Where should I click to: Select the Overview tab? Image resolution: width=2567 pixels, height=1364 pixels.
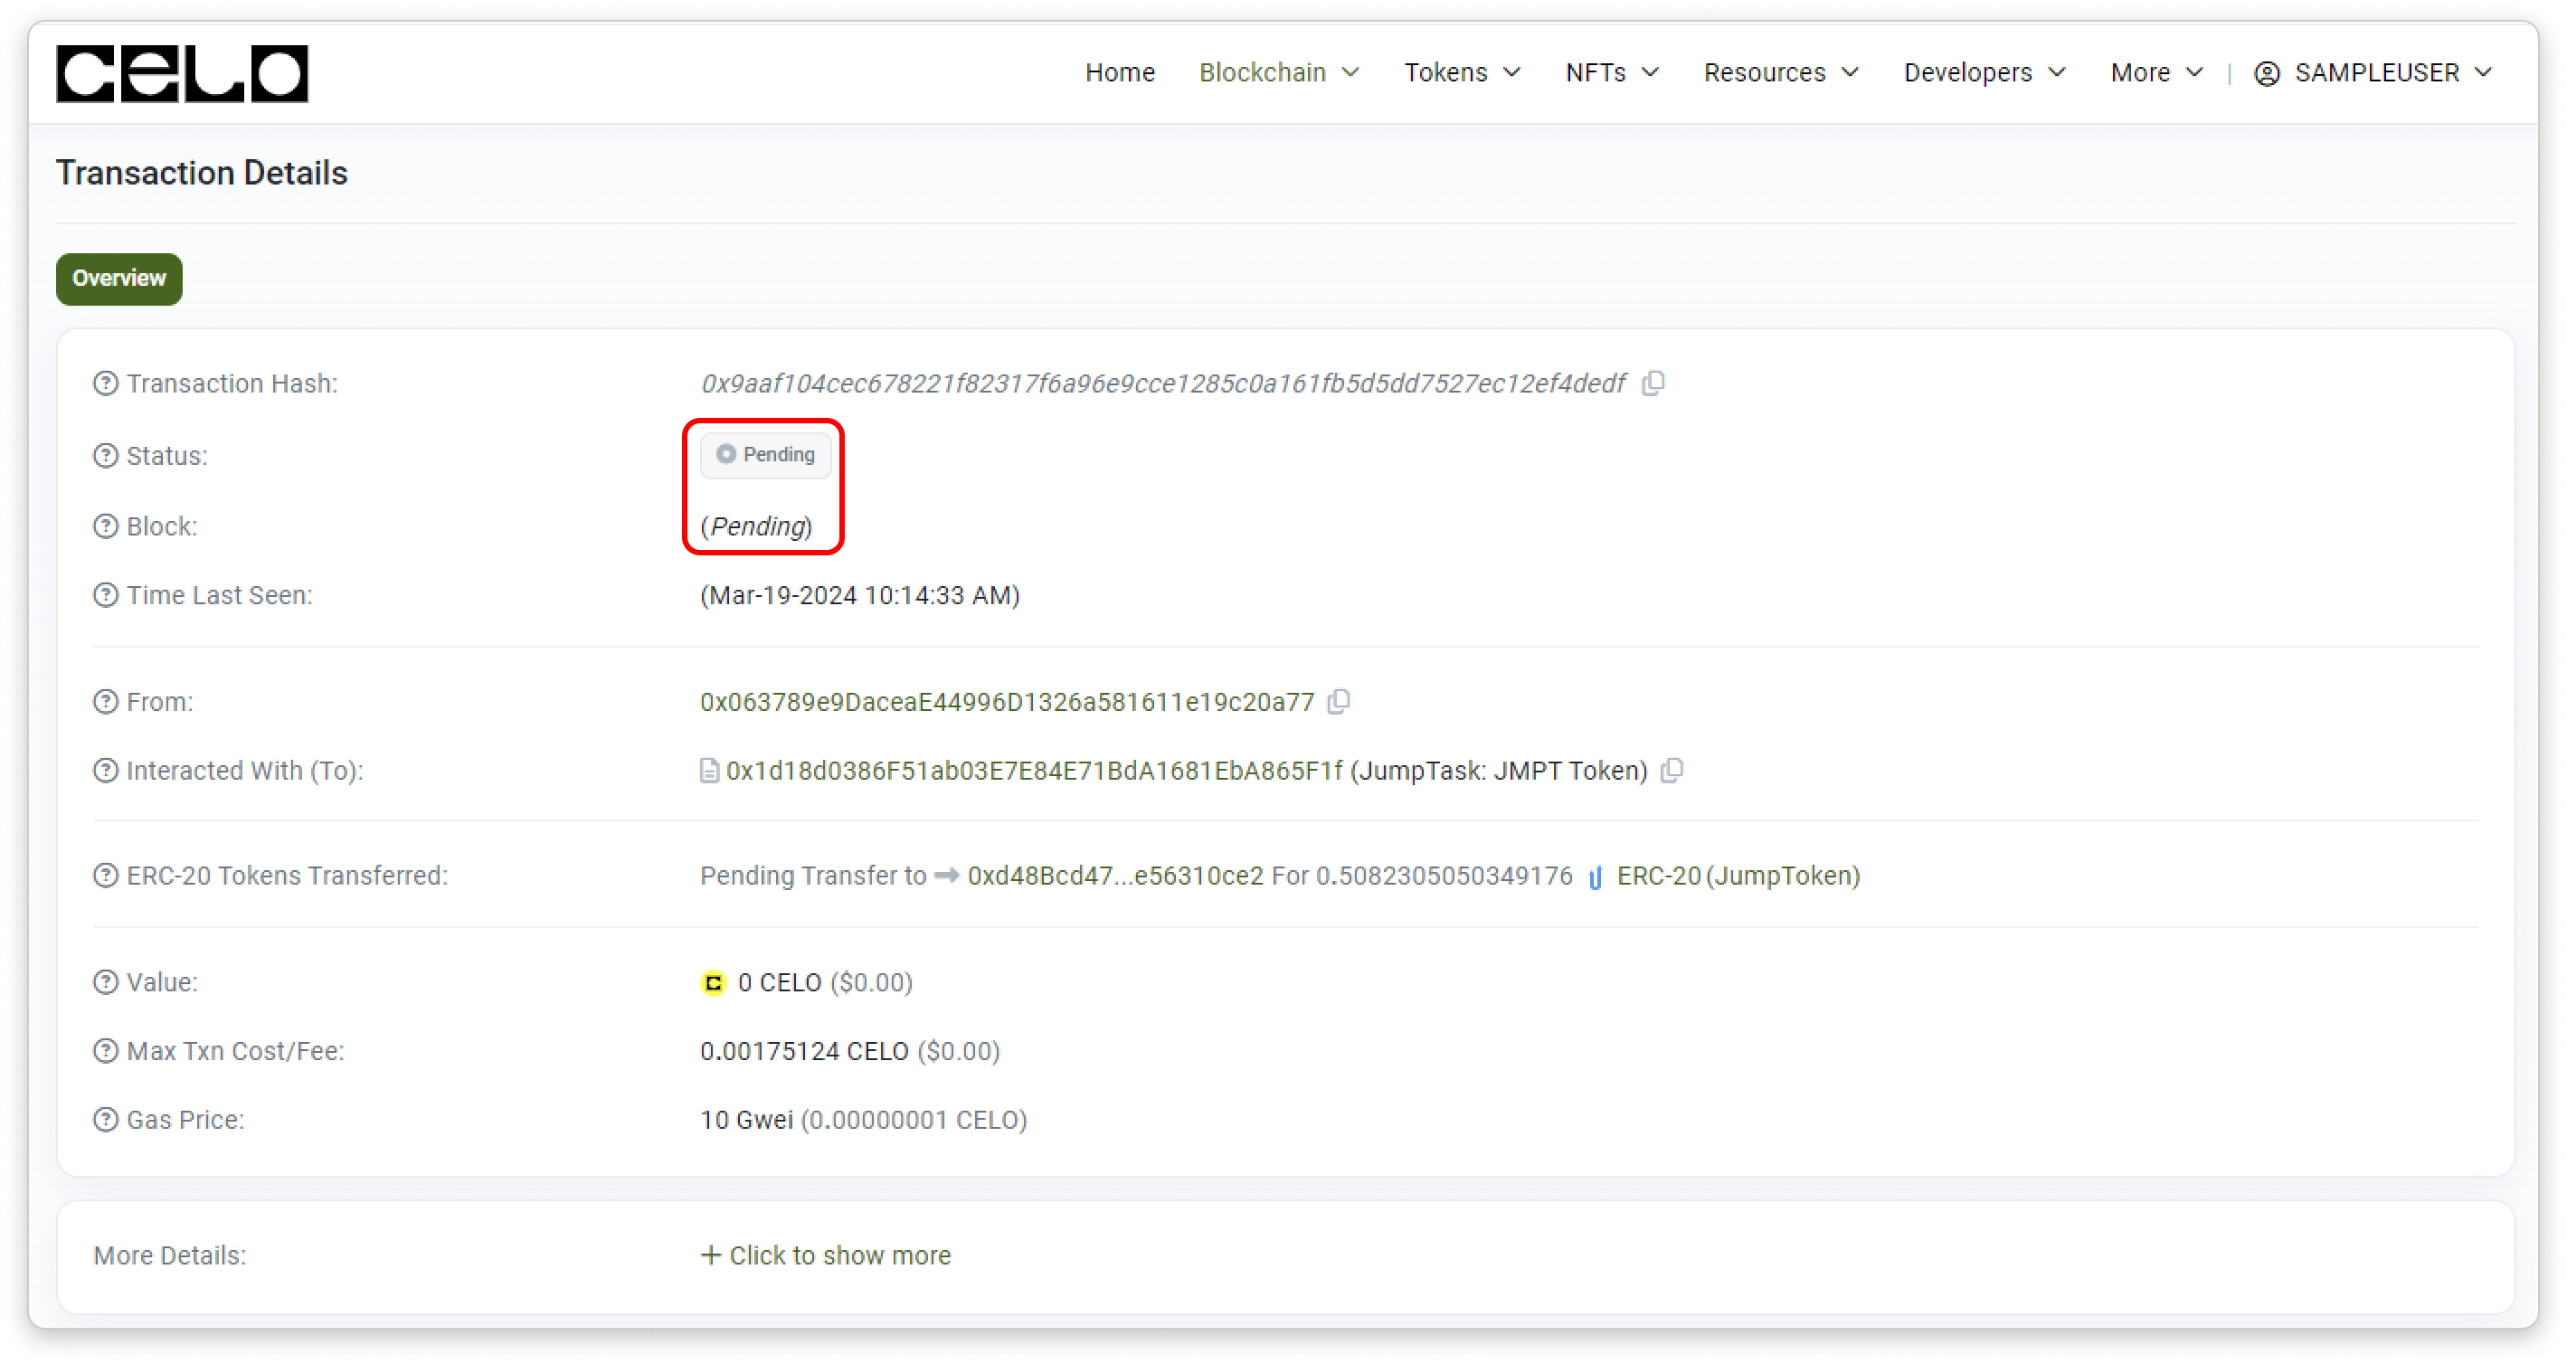[118, 279]
